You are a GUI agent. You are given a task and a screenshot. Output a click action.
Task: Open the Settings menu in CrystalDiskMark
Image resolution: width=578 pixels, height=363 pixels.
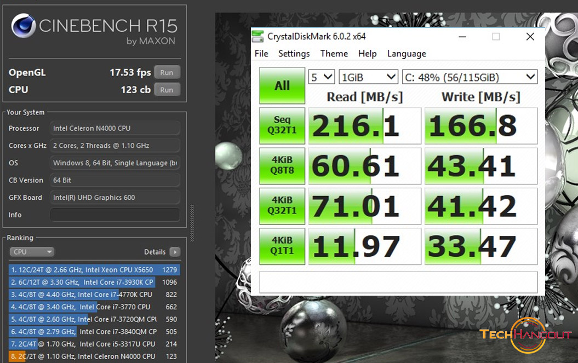point(294,54)
